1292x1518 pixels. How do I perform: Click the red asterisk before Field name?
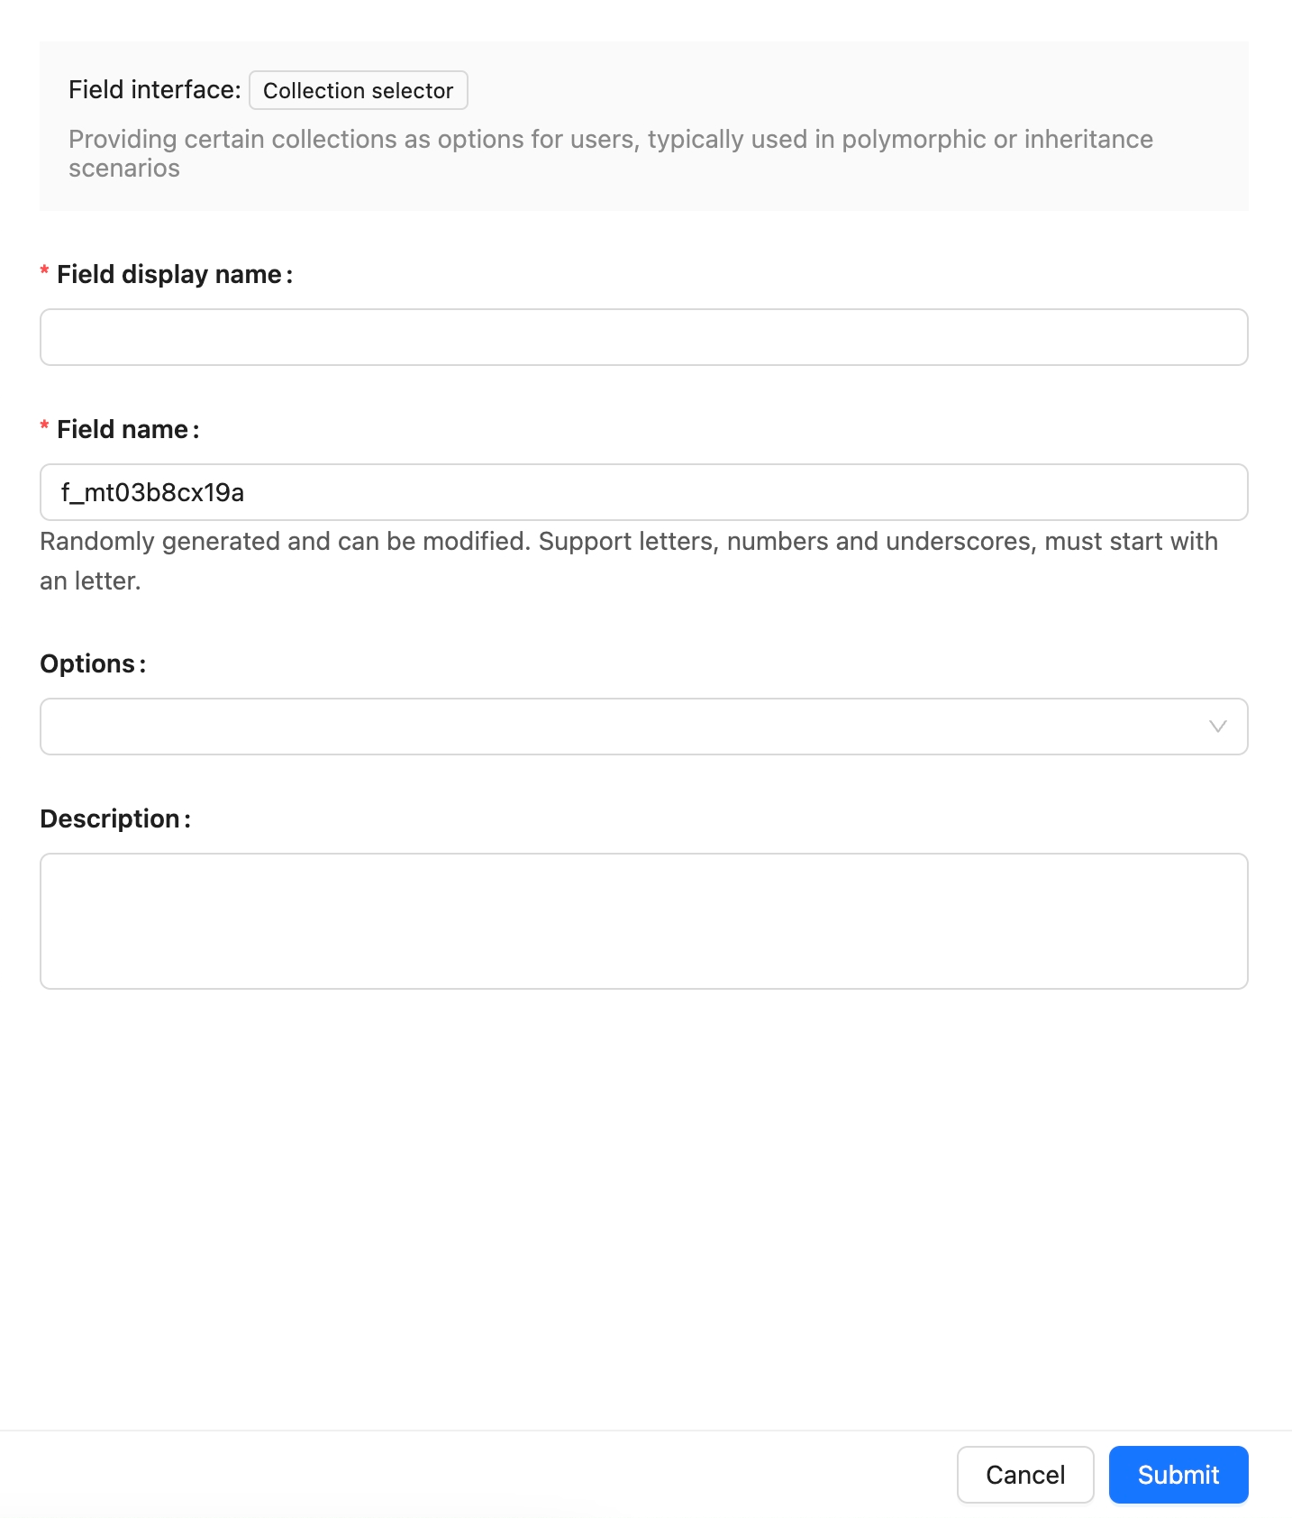(x=44, y=427)
